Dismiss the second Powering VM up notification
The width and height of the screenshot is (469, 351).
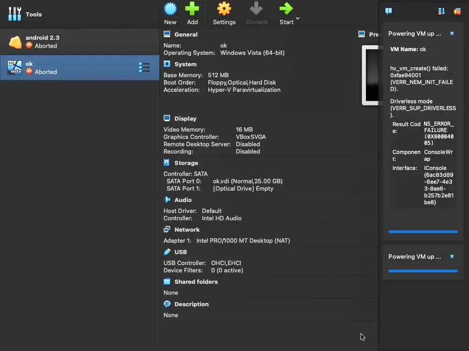(x=452, y=256)
